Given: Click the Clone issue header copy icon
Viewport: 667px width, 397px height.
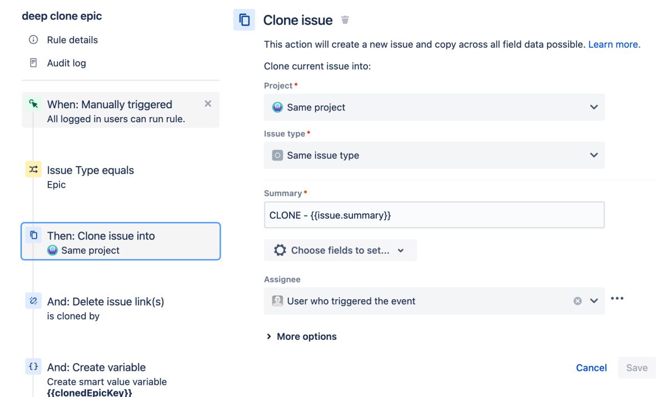Looking at the screenshot, I should click(245, 20).
